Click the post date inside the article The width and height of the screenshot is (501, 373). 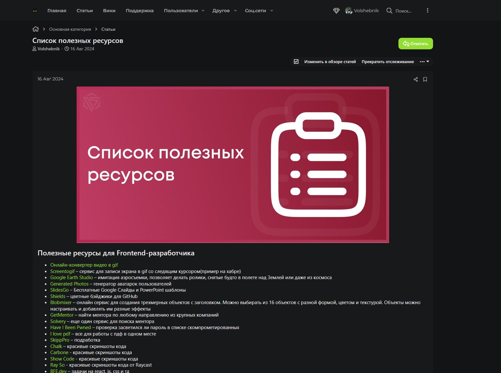[50, 79]
